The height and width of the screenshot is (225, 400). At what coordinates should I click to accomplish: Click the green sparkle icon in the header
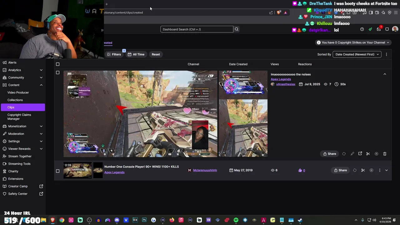[370, 29]
